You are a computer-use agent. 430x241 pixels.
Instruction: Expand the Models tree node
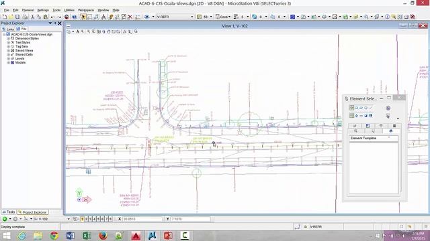(8, 62)
